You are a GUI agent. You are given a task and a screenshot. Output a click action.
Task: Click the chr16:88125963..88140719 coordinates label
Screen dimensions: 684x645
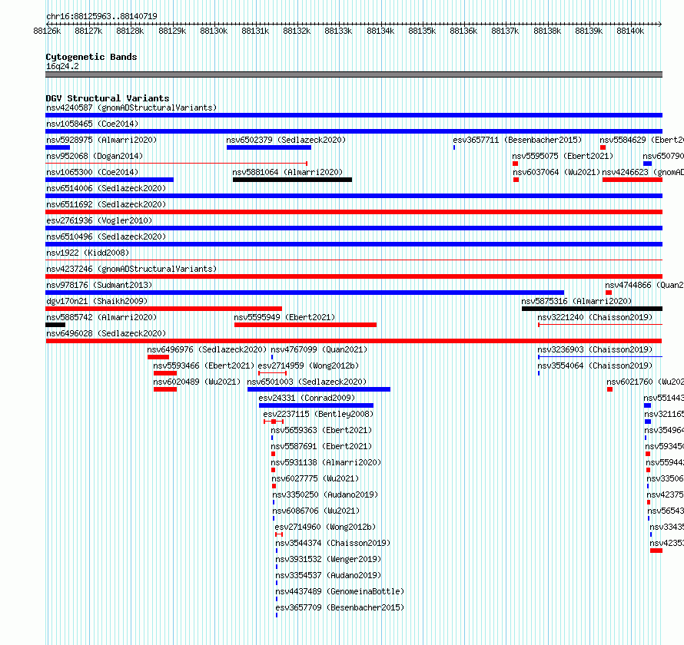coord(101,16)
